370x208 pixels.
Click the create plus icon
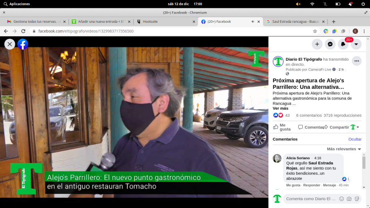(317, 44)
